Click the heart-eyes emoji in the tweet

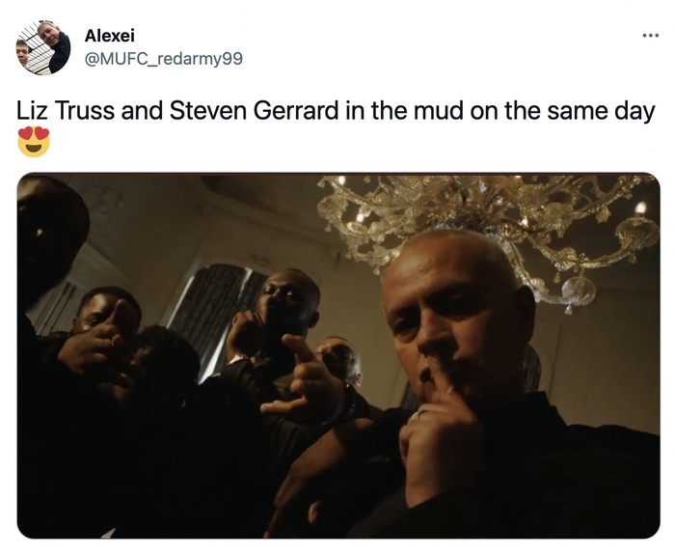34,141
